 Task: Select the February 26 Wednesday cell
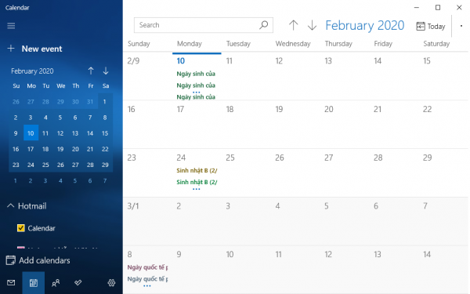click(295, 173)
